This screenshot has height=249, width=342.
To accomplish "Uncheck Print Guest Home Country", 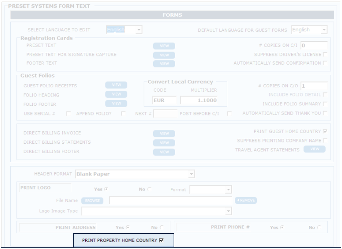I will pyautogui.click(x=325, y=132).
